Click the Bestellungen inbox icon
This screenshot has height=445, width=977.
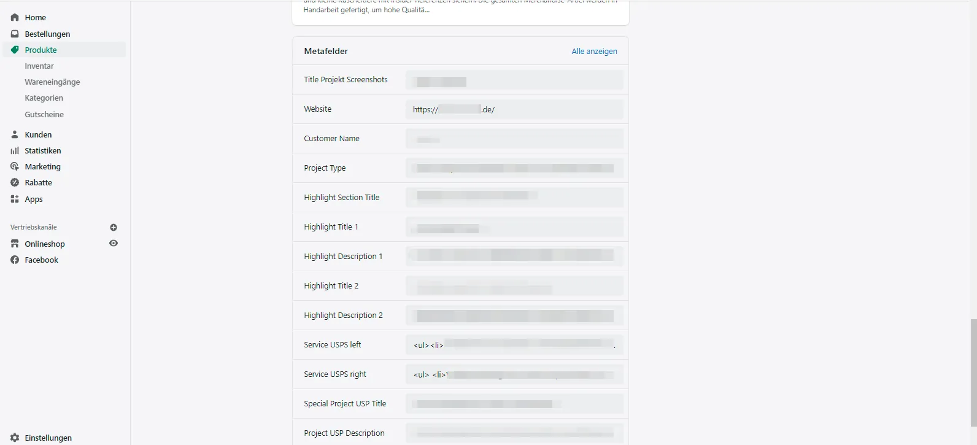[x=15, y=34]
